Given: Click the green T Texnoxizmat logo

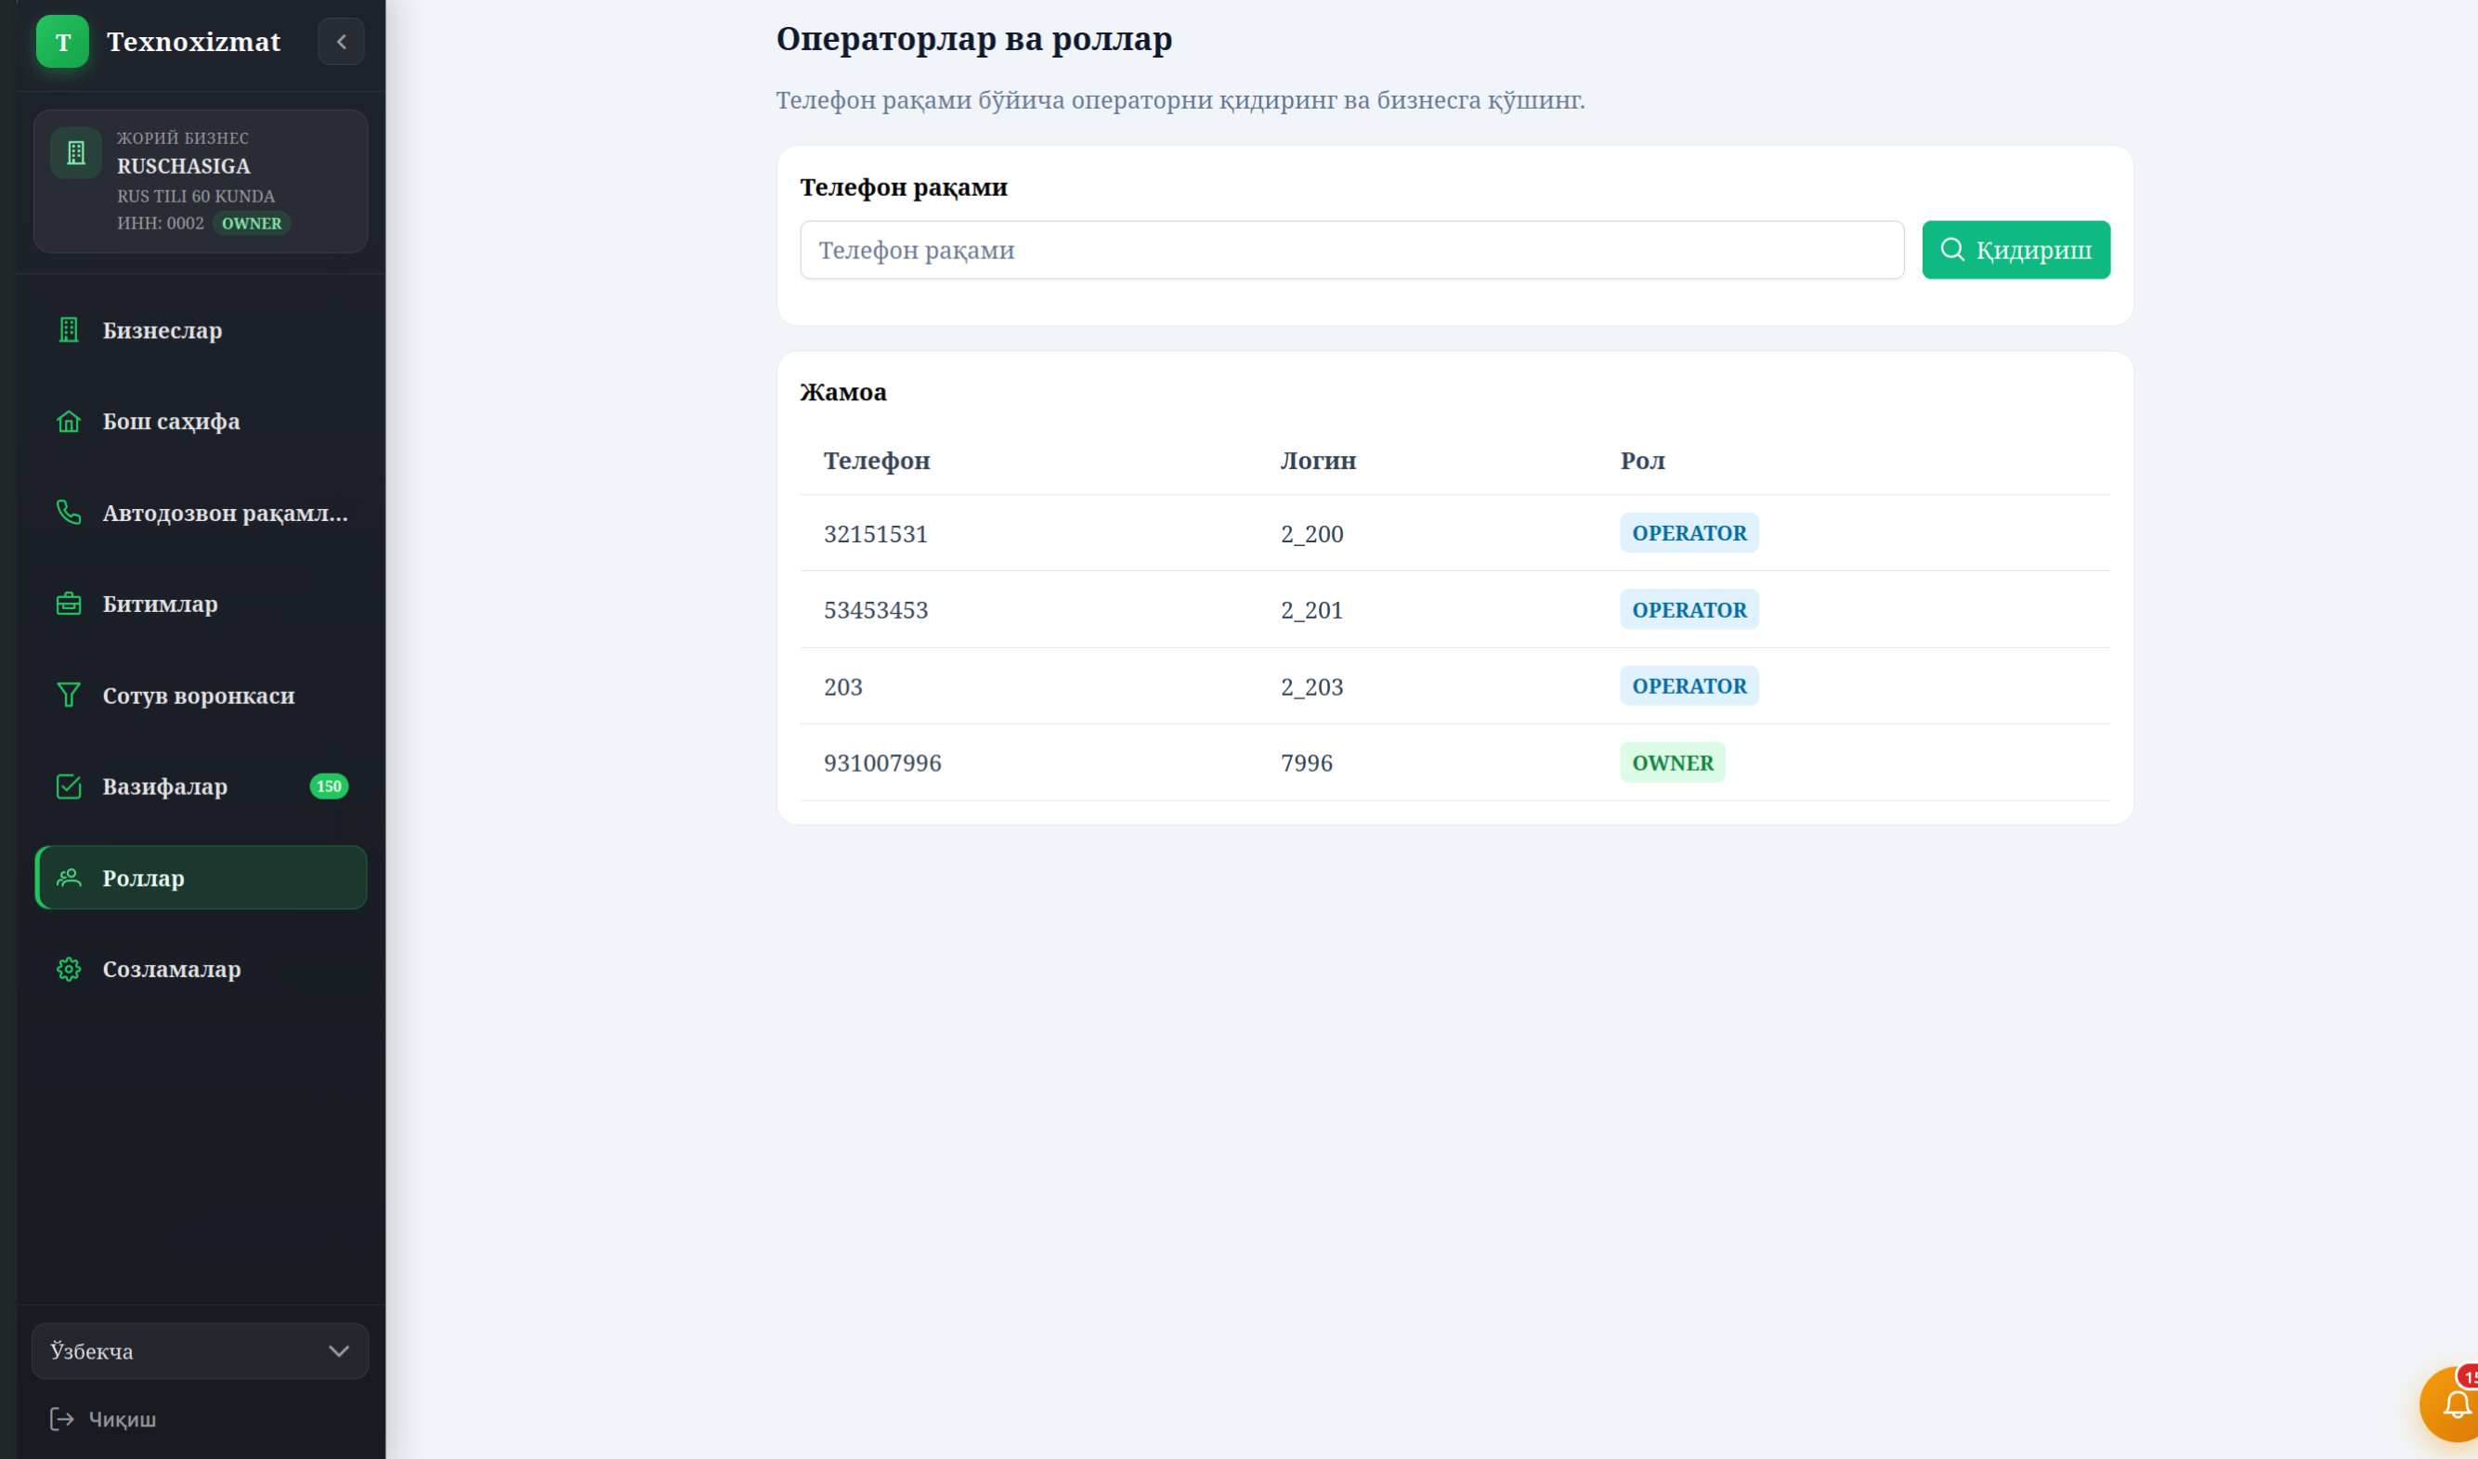Looking at the screenshot, I should (x=63, y=41).
